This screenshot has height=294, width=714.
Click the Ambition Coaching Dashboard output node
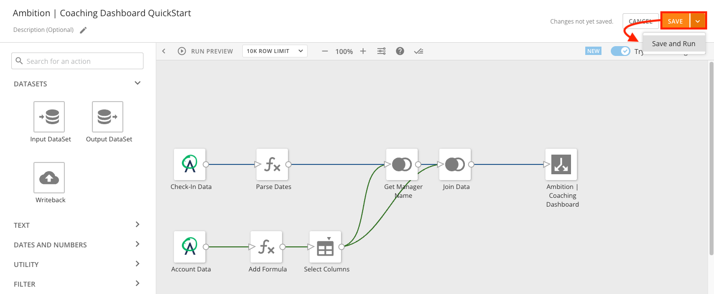click(561, 164)
